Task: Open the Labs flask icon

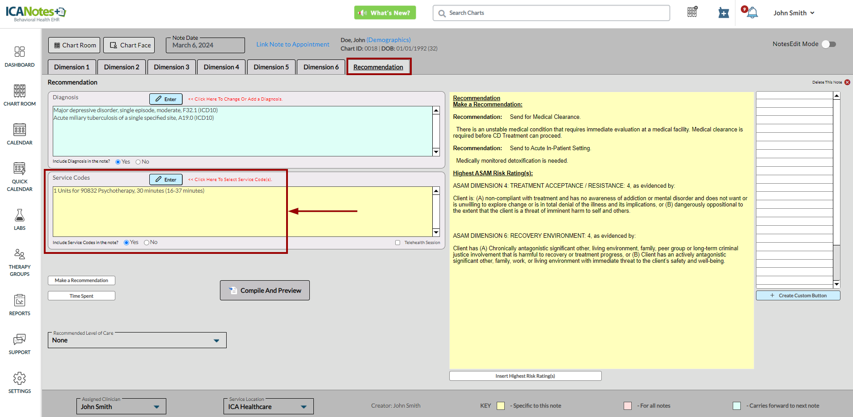Action: [x=19, y=216]
